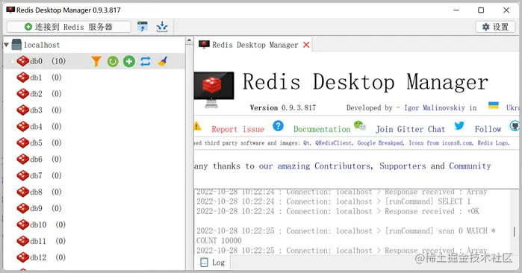Viewport: 522px width, 273px height.
Task: Click the db3 red database icon
Action: [x=22, y=110]
